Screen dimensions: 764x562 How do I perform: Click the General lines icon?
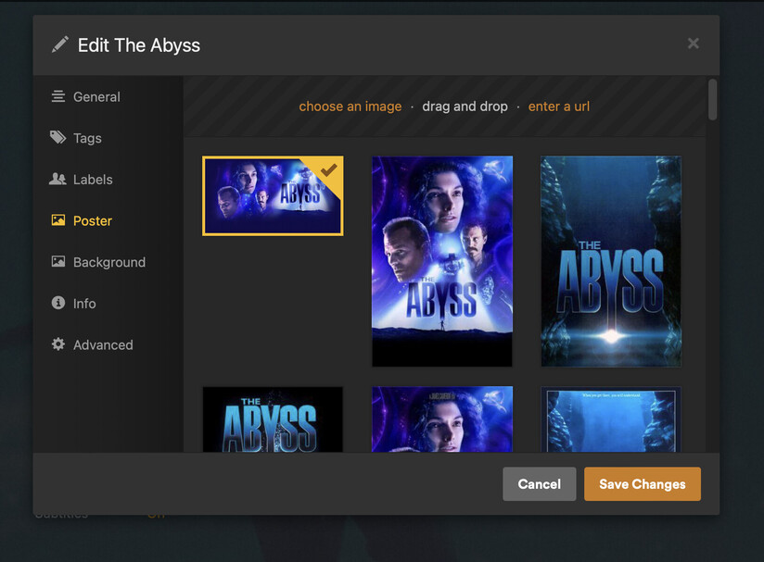tap(58, 96)
